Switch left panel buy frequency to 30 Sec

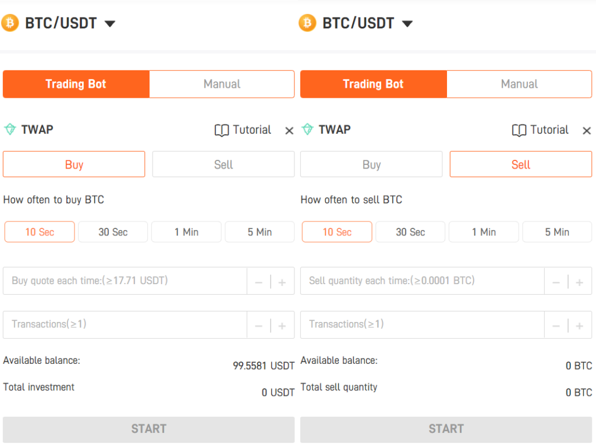[112, 231]
